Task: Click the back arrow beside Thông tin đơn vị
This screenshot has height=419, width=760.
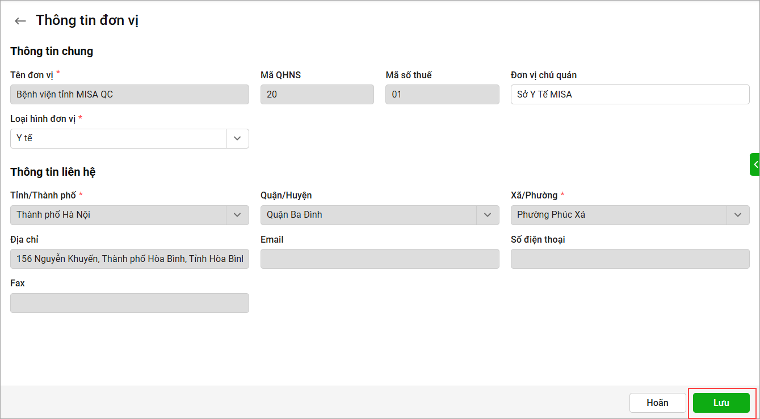Action: pos(20,21)
